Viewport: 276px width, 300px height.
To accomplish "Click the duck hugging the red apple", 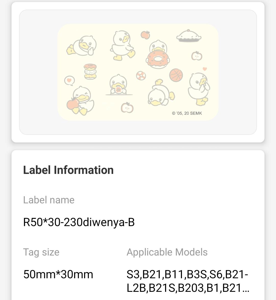I will pyautogui.click(x=80, y=101).
